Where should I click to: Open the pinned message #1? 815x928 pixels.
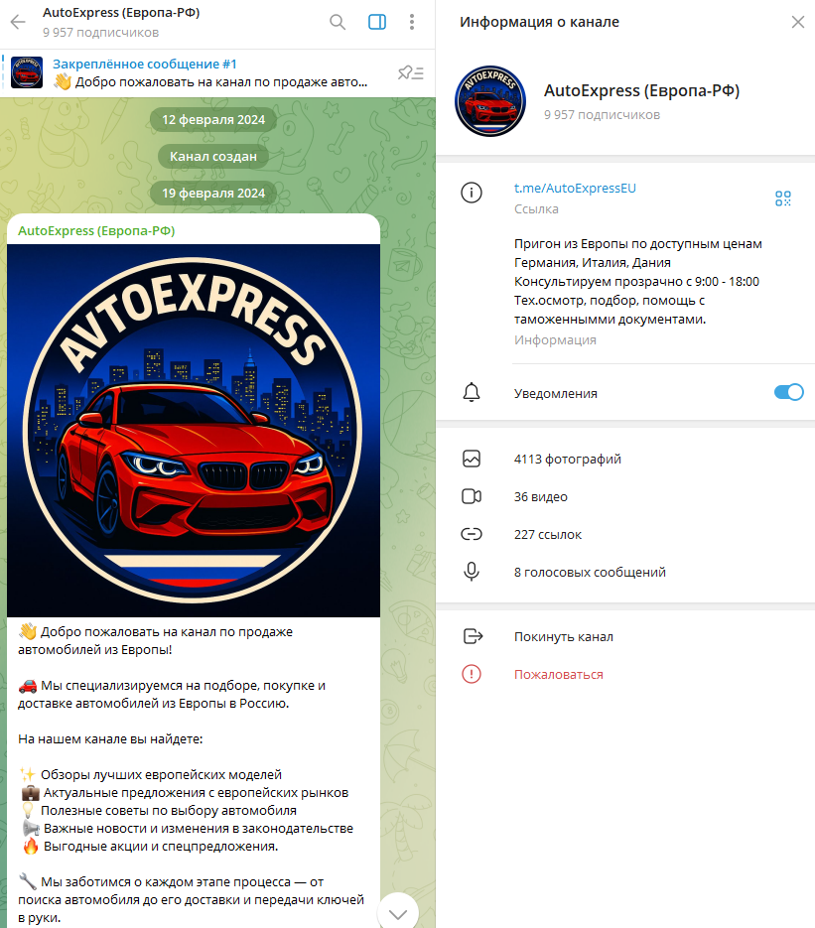pyautogui.click(x=199, y=72)
